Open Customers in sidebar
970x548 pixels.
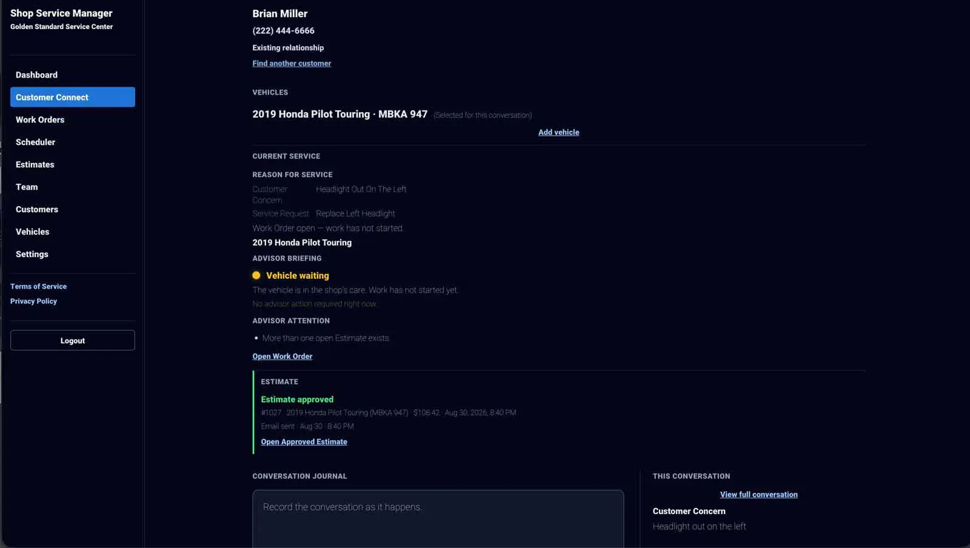point(72,209)
